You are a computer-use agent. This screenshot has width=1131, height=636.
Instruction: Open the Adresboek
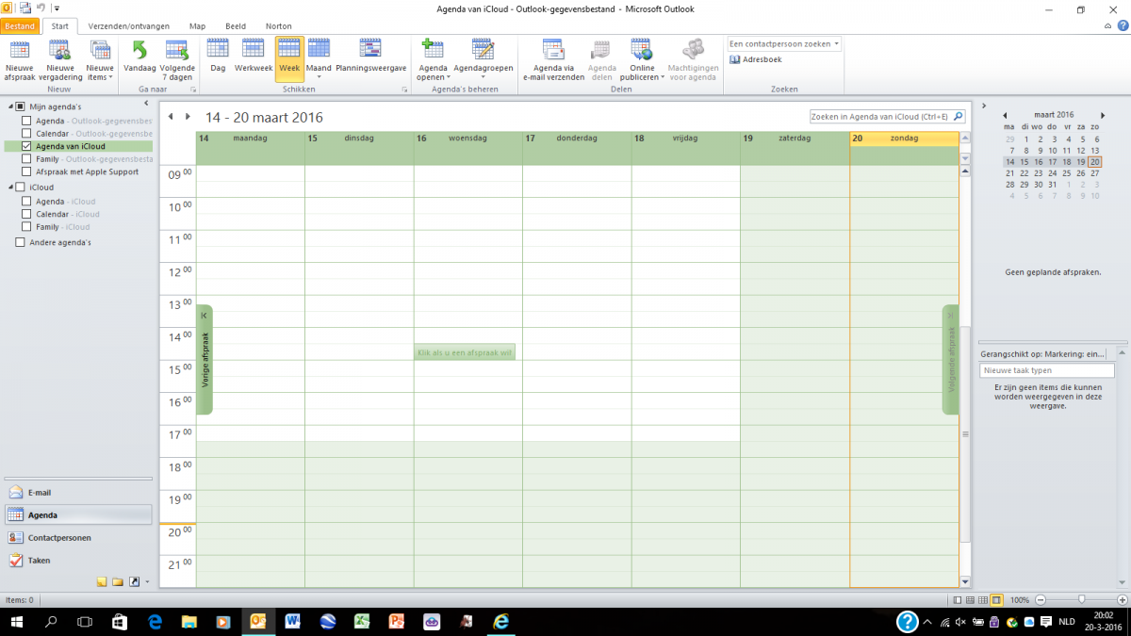click(756, 59)
